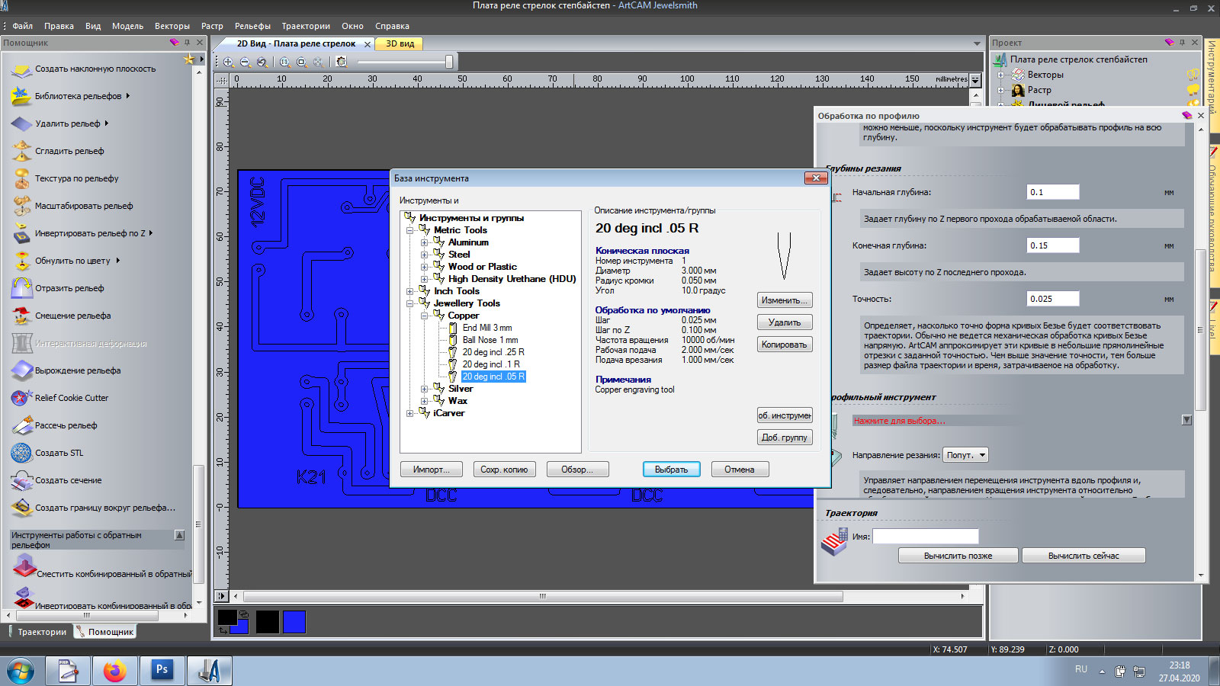The width and height of the screenshot is (1220, 686).
Task: Click the Mirror Relief icon (Отразить рельеф)
Action: click(x=21, y=288)
